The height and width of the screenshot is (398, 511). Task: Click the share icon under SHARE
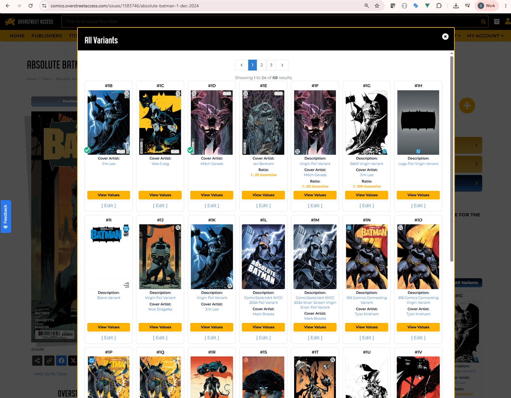coord(37,361)
